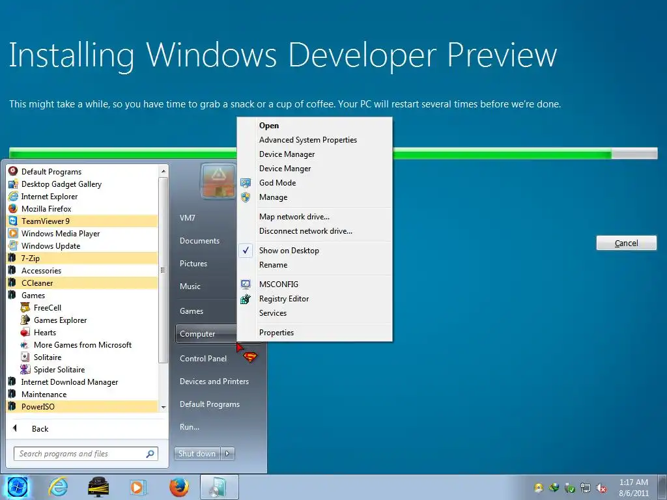Open Pictures link in Start menu
This screenshot has height=500, width=667.
[193, 264]
